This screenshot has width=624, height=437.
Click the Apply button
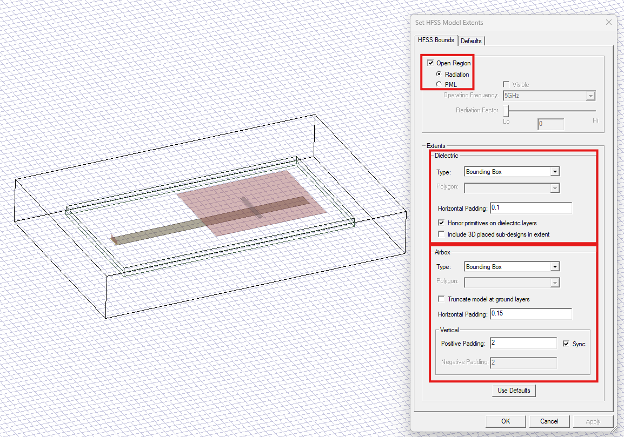[593, 421]
